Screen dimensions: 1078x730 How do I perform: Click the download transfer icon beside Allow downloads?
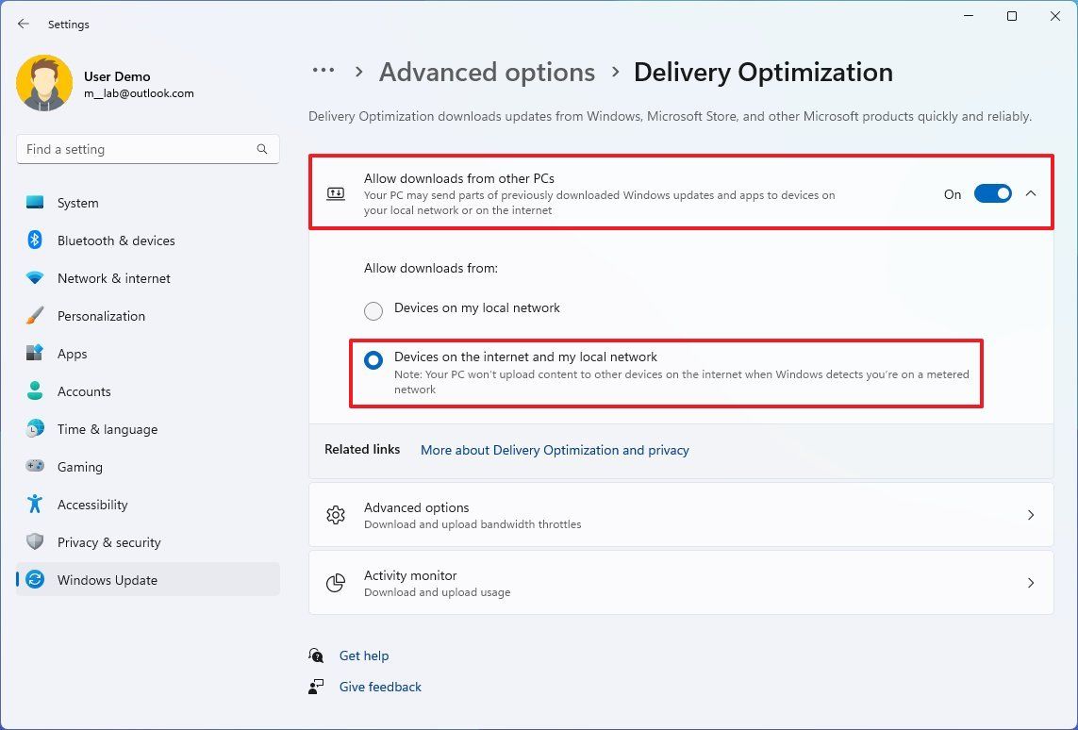pos(336,193)
